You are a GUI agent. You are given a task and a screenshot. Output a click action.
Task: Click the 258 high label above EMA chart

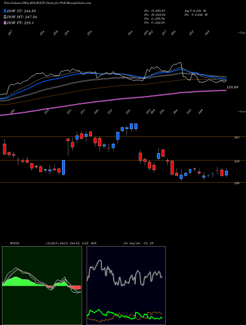pyautogui.click(x=67, y=33)
